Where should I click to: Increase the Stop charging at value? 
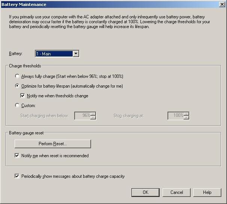click(186, 114)
